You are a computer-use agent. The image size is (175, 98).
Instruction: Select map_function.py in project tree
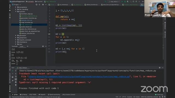click(26, 22)
